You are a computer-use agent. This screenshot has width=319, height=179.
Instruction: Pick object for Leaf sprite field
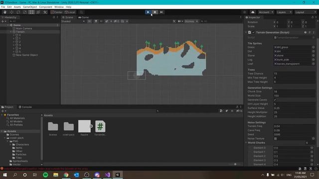(314, 64)
